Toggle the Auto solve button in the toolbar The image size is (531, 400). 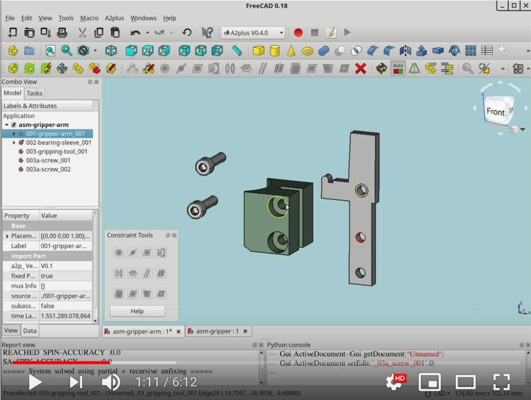[x=398, y=68]
